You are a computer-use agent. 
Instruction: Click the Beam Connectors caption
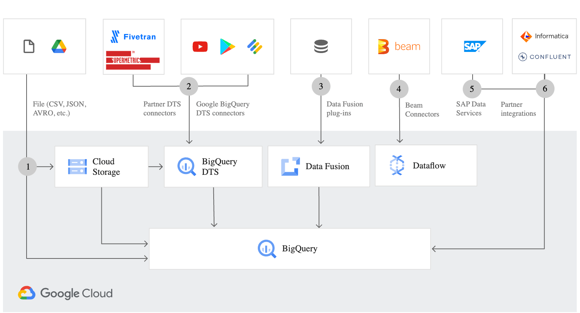422,109
